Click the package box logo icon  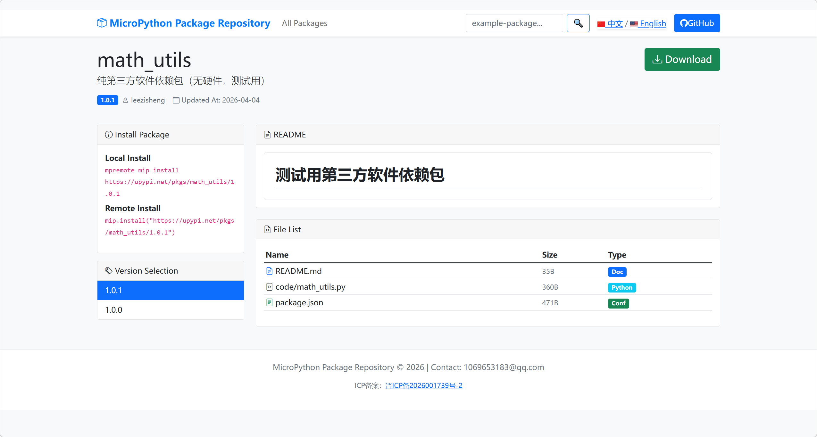102,23
